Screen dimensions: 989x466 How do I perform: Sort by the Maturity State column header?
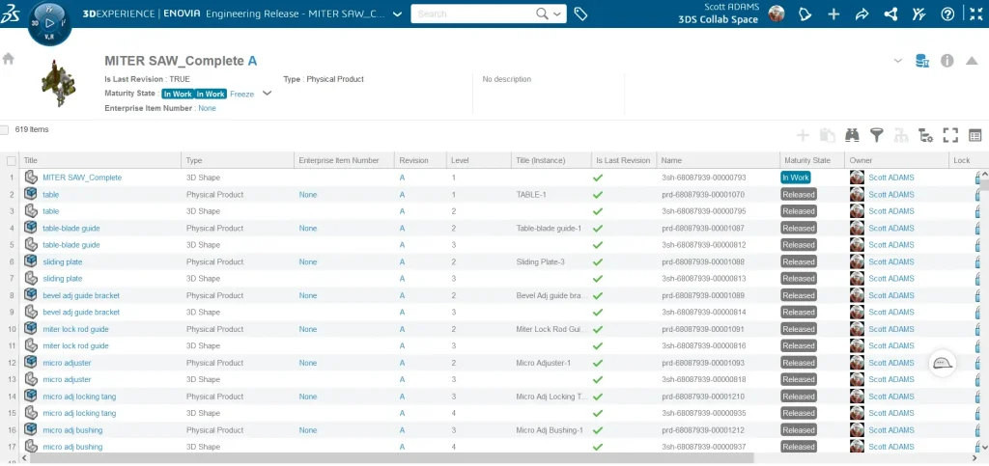pos(806,161)
